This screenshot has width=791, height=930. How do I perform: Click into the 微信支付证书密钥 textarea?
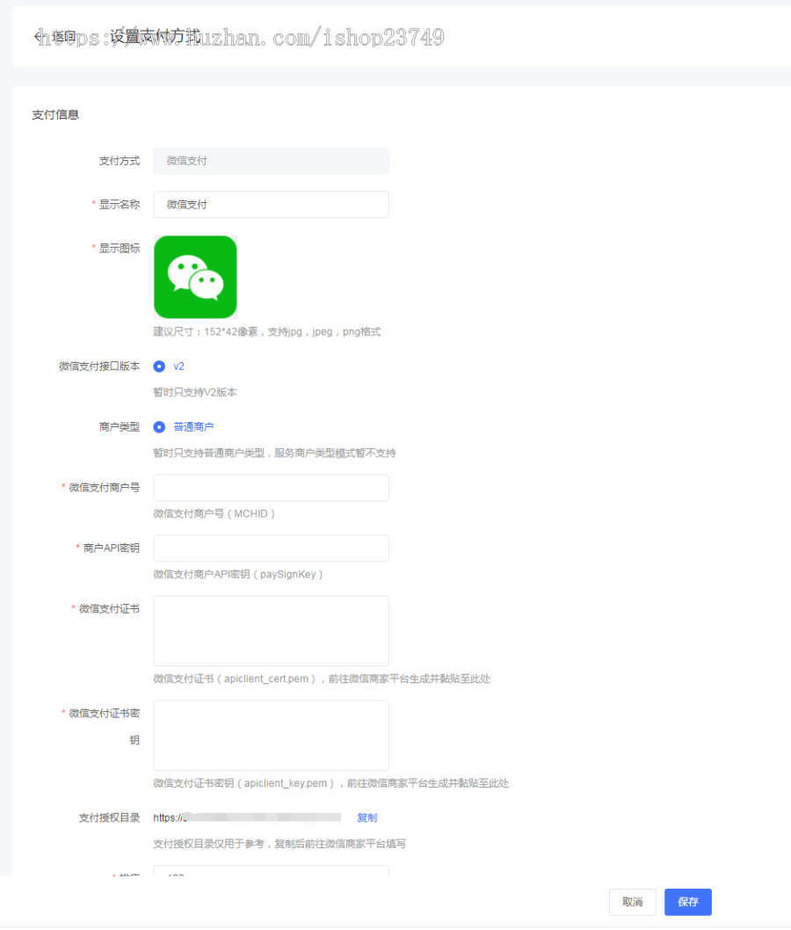(x=271, y=735)
